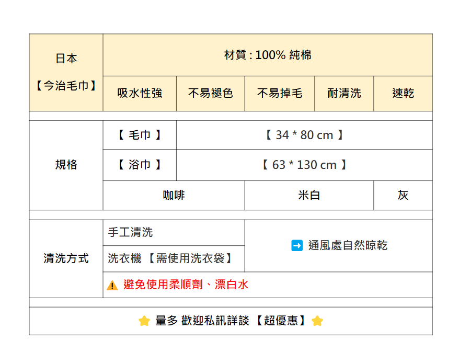Click the 材質 100% 純棉 heading

coord(268,55)
